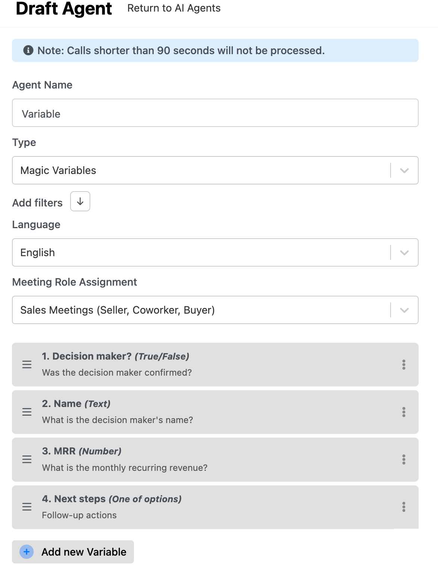Click the Agent Name input field
This screenshot has height=578, width=438.
click(x=215, y=113)
